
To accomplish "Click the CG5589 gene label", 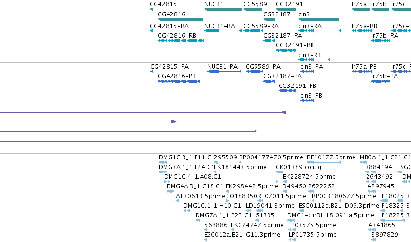I will (255, 4).
